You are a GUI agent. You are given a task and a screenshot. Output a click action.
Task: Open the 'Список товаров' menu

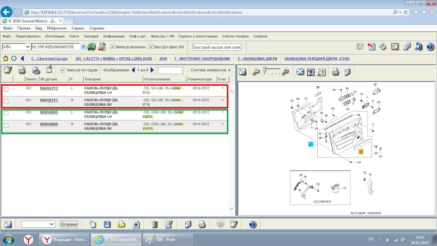(235, 36)
